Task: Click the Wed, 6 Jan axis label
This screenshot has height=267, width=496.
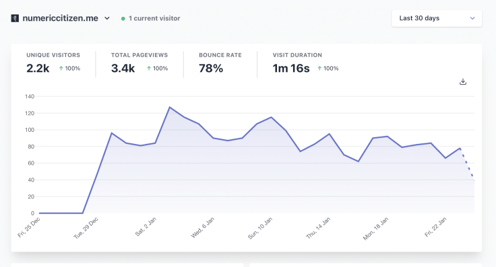Action: 202,227
